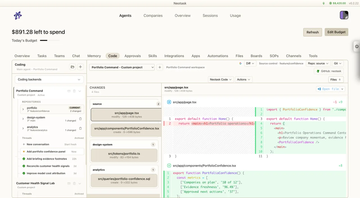Click the modified icon beside src/app/page.tsx
This screenshot has height=198, width=360.
(169, 102)
